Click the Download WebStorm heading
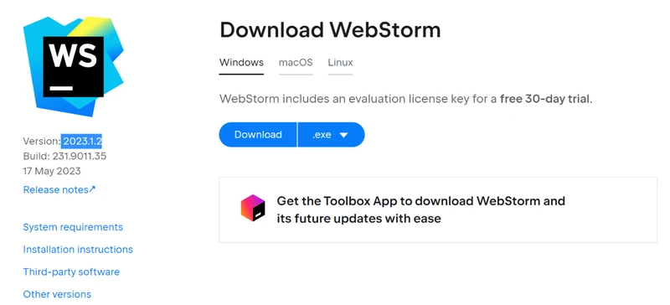670x305 pixels. [x=330, y=30]
